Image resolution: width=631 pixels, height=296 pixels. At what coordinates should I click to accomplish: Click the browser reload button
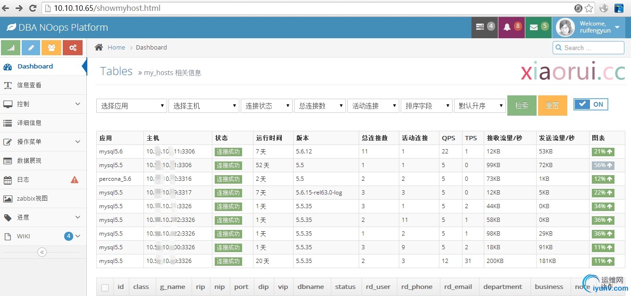(33, 8)
